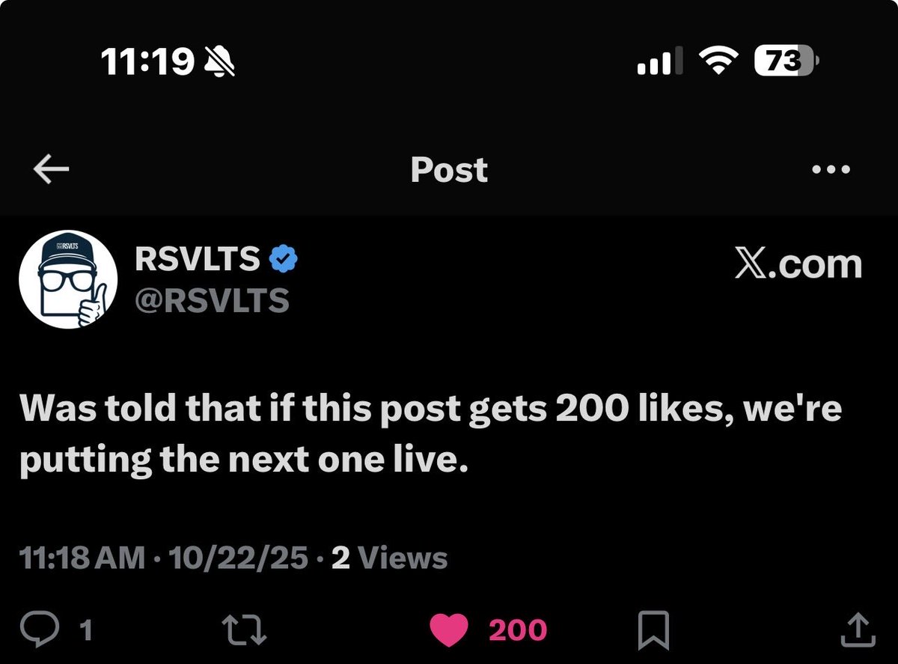Tap the 11:18 AM timestamp
The image size is (898, 664).
coord(82,558)
